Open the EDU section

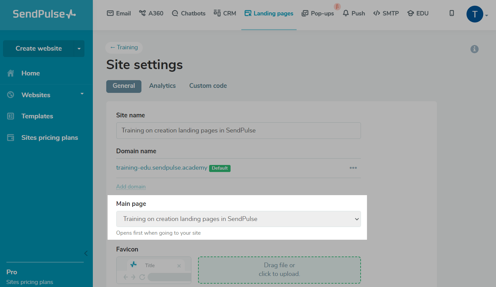pos(418,13)
